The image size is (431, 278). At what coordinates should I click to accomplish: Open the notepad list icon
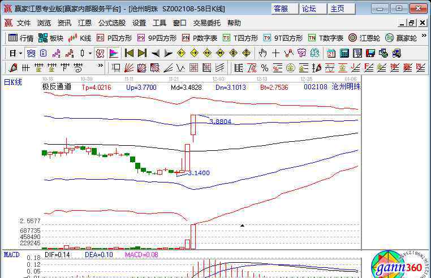click(357, 53)
